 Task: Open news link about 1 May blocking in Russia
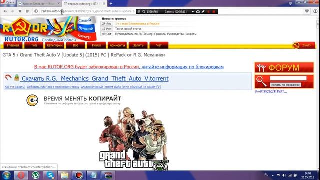pos(137,24)
